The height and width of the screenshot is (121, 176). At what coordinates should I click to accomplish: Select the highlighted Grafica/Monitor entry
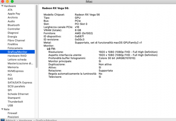click(x=17, y=52)
